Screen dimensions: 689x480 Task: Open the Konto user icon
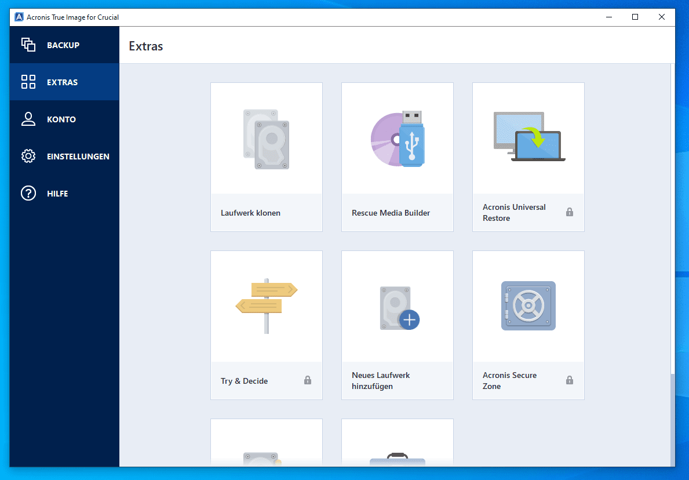[x=28, y=119]
